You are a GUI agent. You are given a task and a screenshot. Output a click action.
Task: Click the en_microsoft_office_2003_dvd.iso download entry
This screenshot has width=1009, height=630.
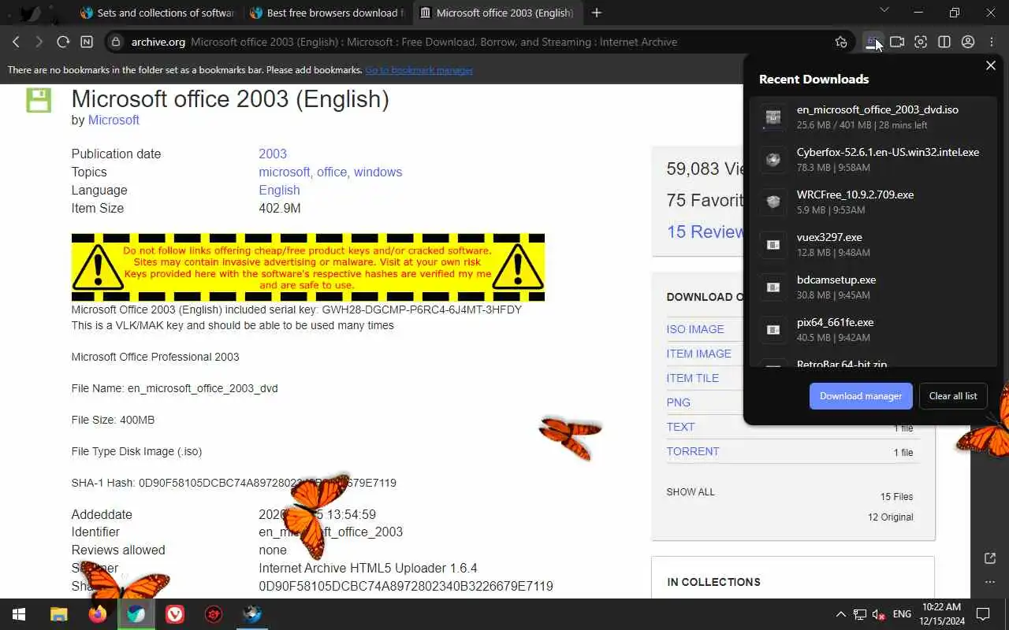pos(873,117)
